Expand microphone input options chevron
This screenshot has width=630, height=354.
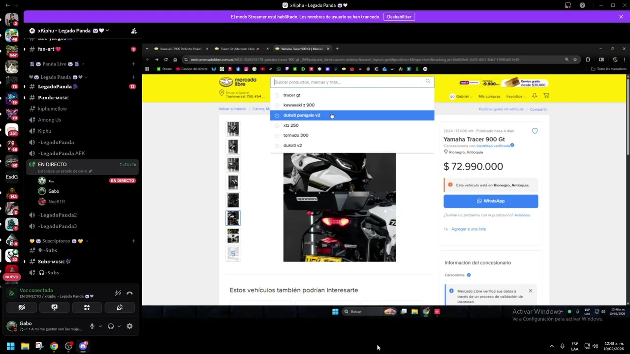coord(100,326)
